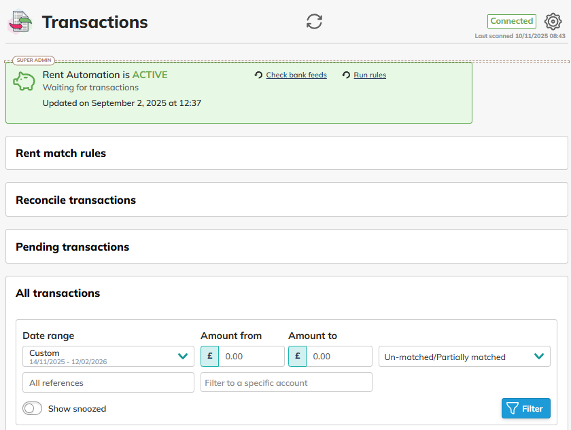Collapse the All transactions section header
The width and height of the screenshot is (571, 430).
click(286, 293)
